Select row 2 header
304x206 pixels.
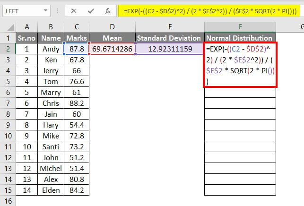(x=8, y=49)
